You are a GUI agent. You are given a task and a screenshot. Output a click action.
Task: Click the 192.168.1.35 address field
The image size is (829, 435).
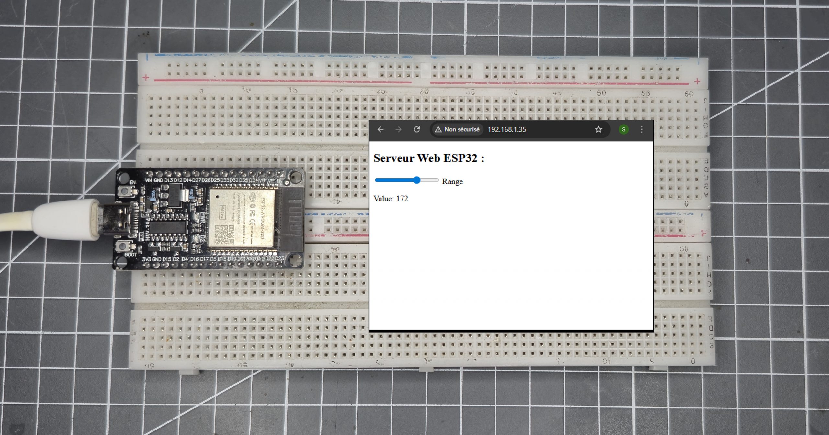[x=507, y=129]
